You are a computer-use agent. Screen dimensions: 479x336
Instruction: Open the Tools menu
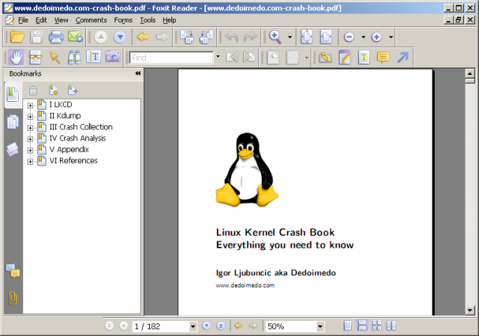147,20
